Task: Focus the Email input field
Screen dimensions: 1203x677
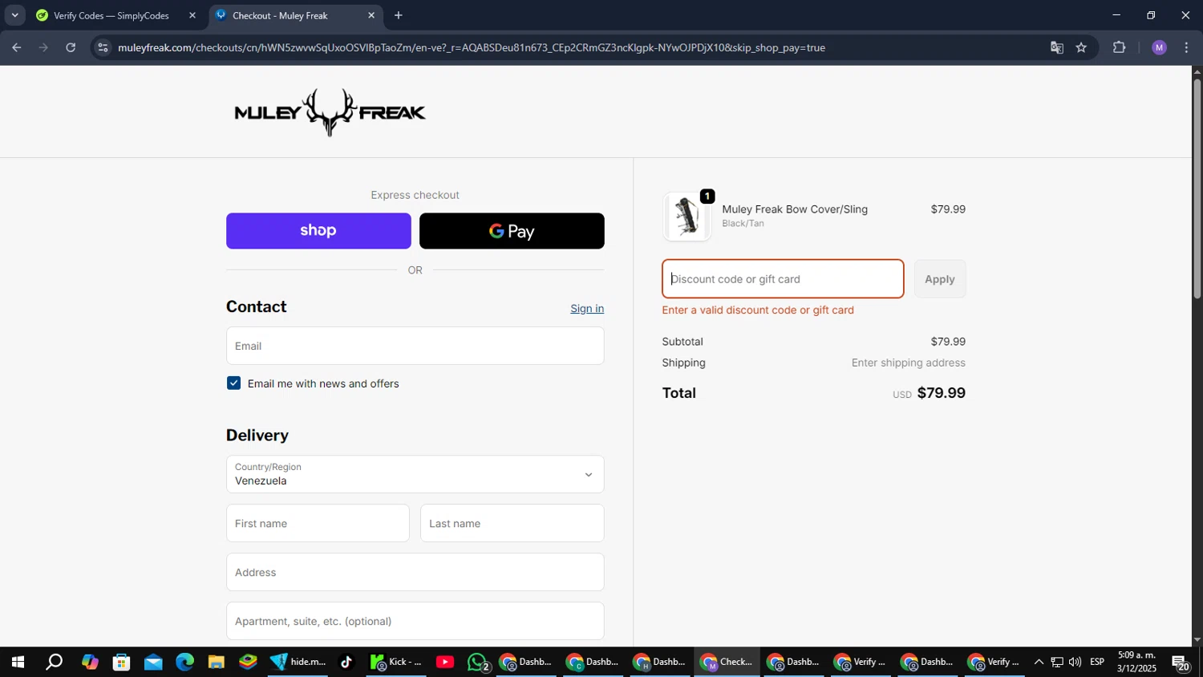Action: coord(415,346)
